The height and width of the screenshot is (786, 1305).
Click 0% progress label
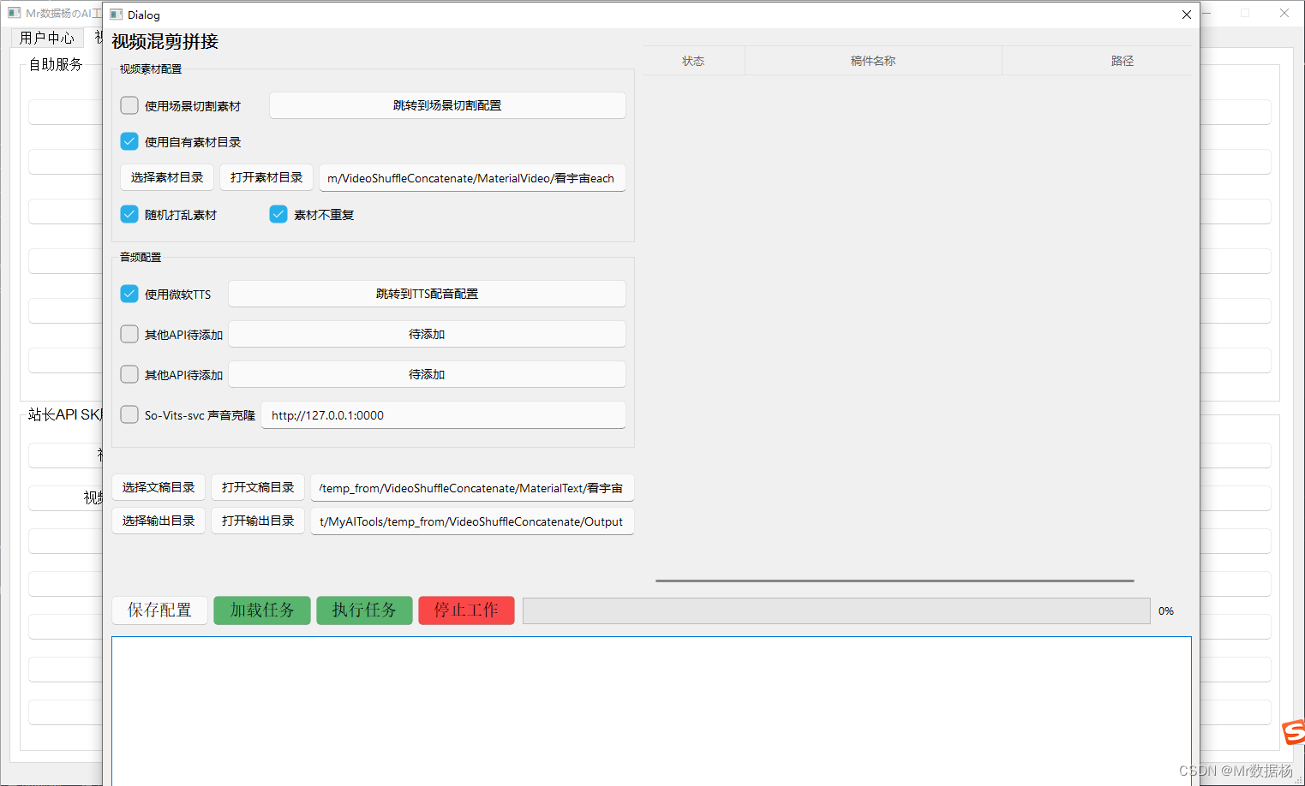point(1166,610)
